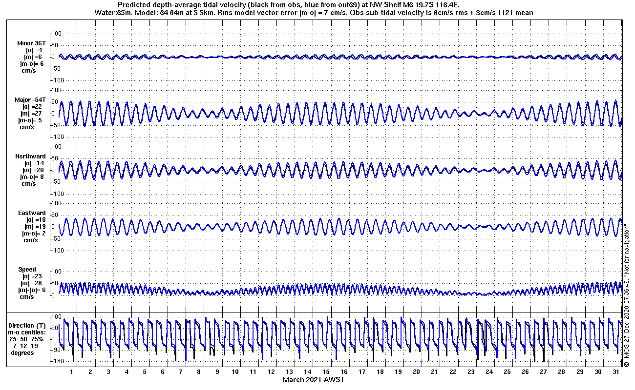Viewport: 635px width, 390px height.
Task: Click day '17' on the date axis
Action: pyautogui.click(x=362, y=371)
